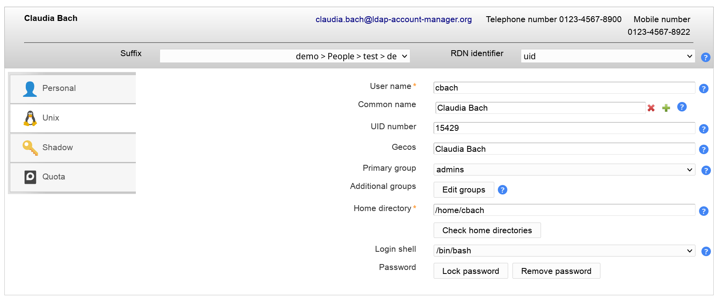Open help for Primary group dropdown
This screenshot has width=722, height=300.
[705, 170]
